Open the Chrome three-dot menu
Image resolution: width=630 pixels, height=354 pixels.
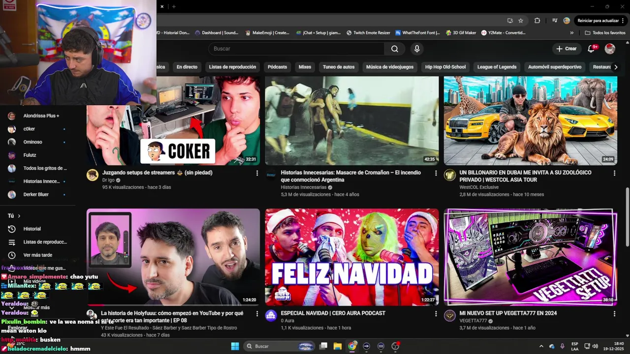(623, 21)
